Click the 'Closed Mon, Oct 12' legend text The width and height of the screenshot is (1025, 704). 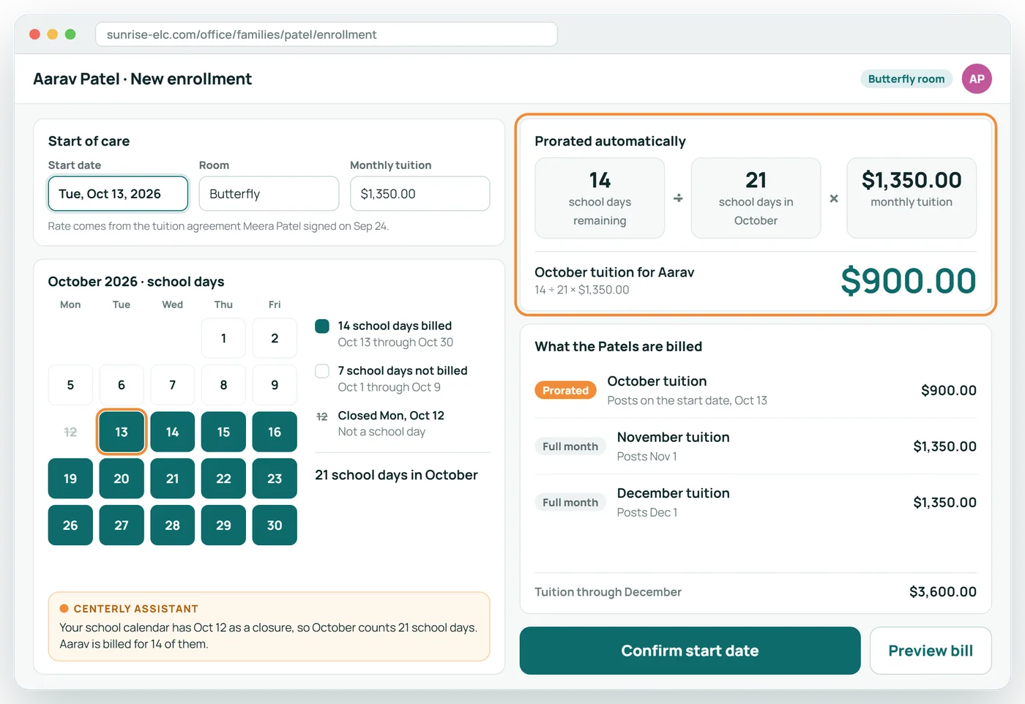[391, 416]
